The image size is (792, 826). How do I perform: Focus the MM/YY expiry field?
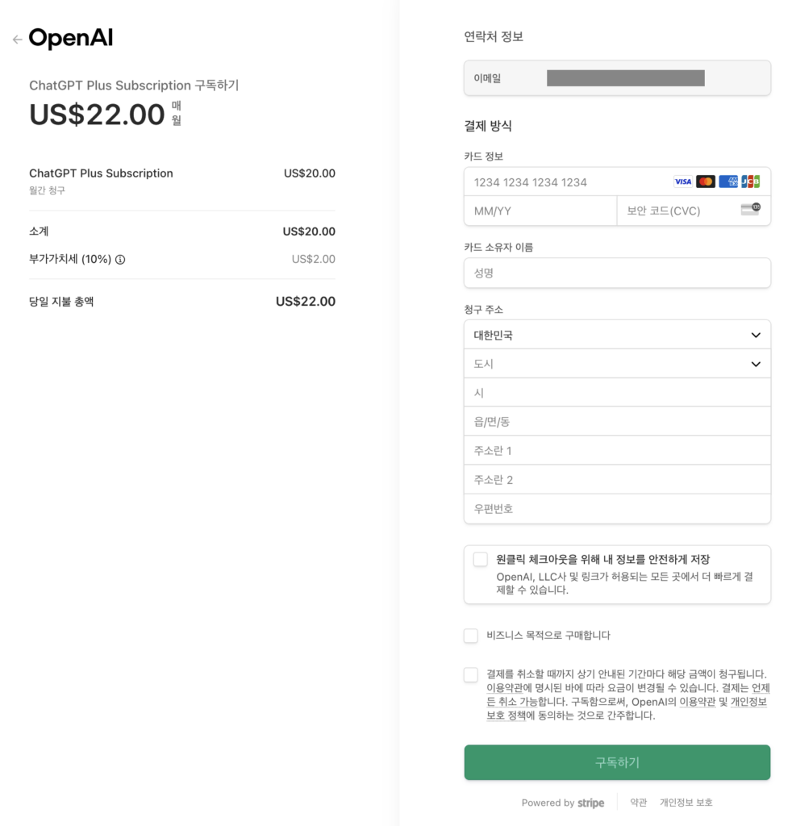[540, 211]
